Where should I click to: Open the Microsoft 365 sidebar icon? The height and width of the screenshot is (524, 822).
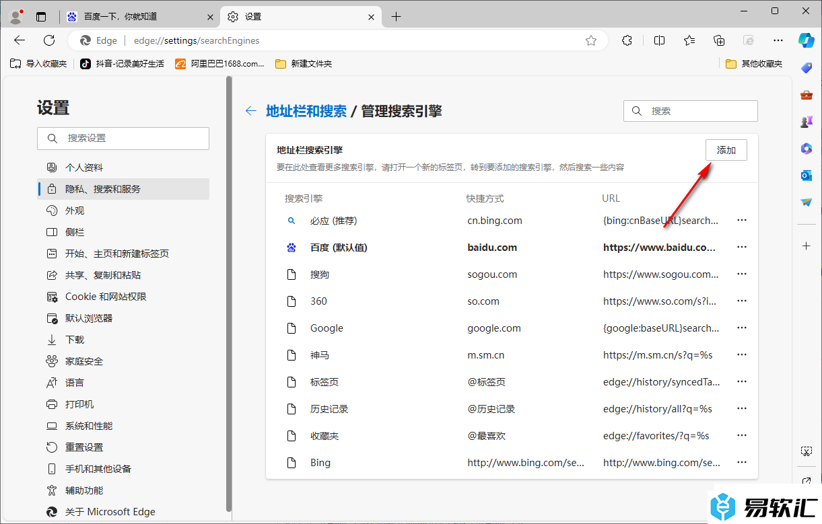(807, 149)
